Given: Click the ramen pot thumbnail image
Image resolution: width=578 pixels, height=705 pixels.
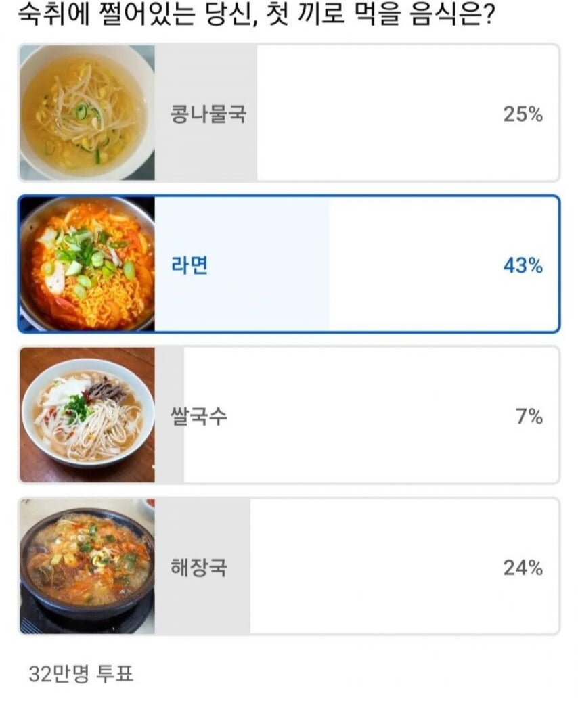Looking at the screenshot, I should [x=87, y=264].
